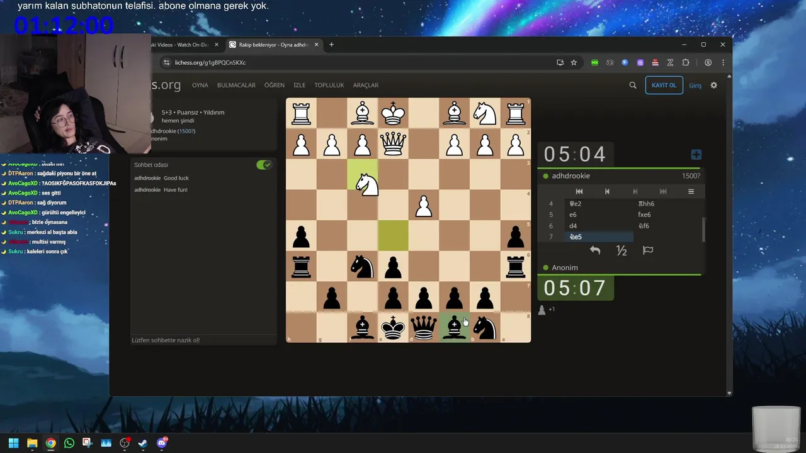806x453 pixels.
Task: Open WhatsApp from taskbar
Action: (69, 443)
